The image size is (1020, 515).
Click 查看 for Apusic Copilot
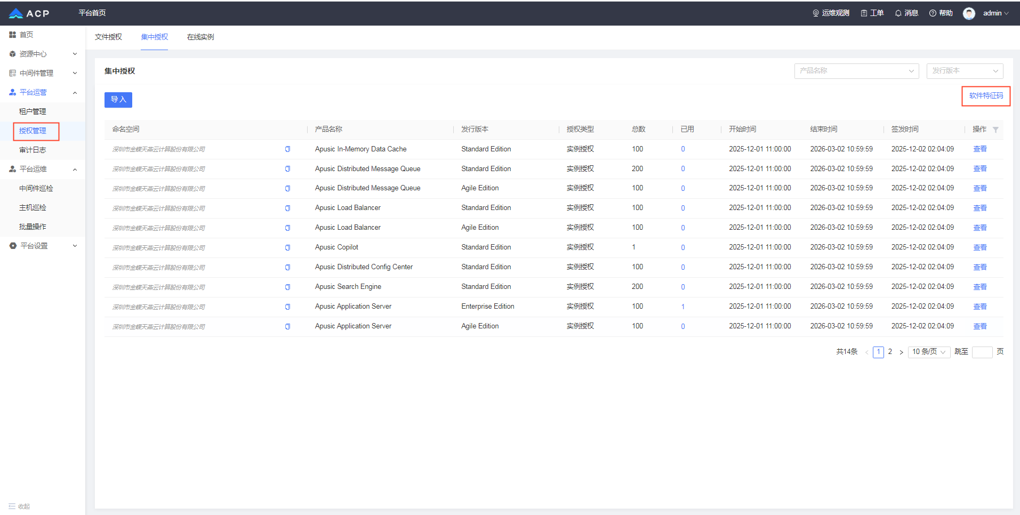(x=980, y=247)
